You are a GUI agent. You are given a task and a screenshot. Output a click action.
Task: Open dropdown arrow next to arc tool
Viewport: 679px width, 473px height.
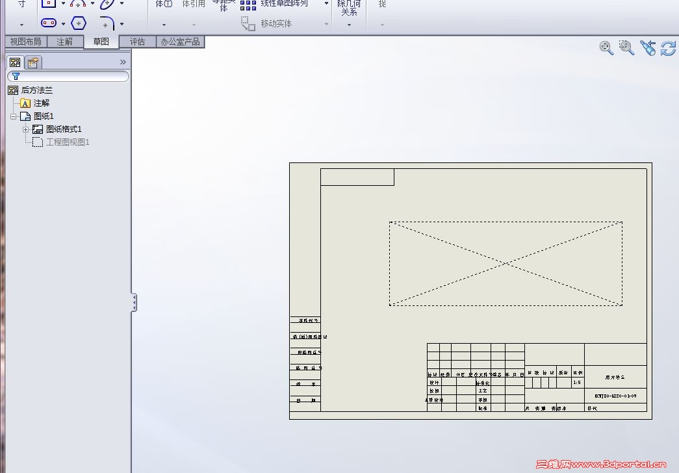pyautogui.click(x=92, y=3)
